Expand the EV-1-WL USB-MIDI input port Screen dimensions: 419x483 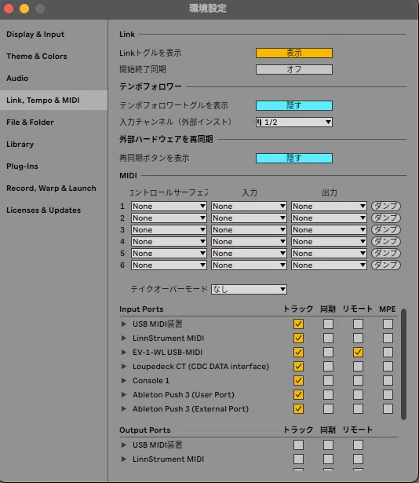pos(124,353)
